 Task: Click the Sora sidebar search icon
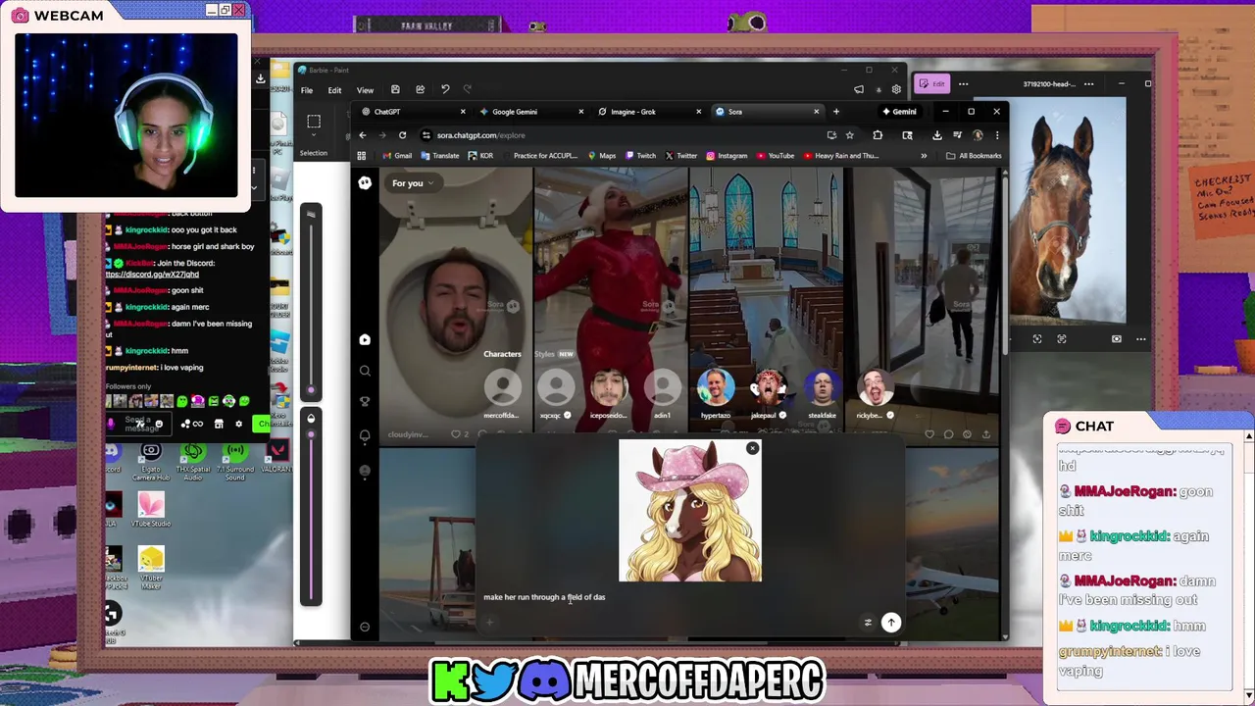pyautogui.click(x=365, y=371)
